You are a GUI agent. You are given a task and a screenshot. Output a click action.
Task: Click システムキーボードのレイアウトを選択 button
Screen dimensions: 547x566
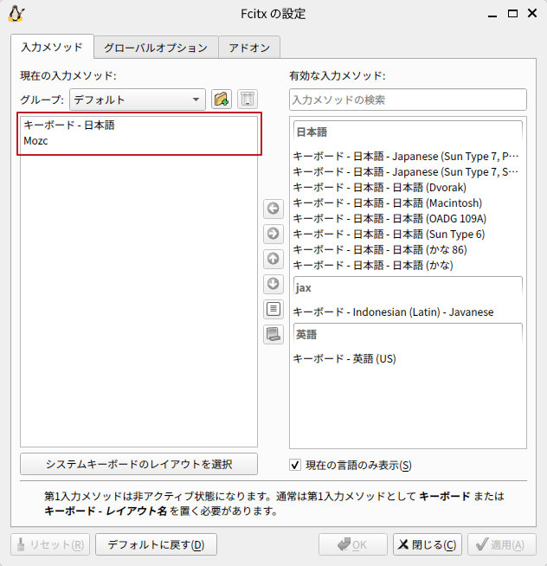coord(138,464)
